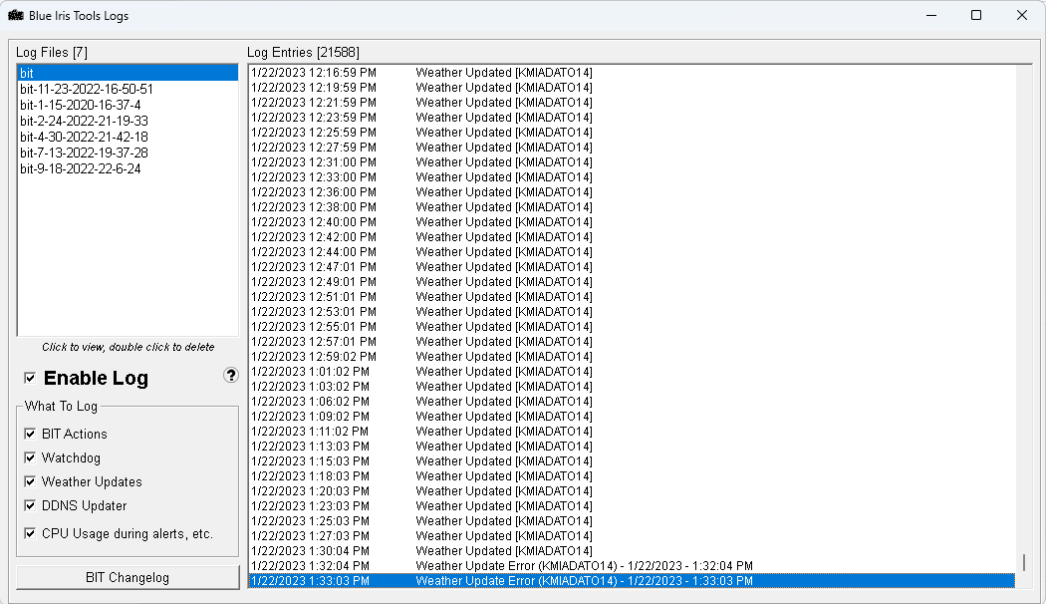1046x604 pixels.
Task: Select the 1:23:03 PM log entry
Action: click(632, 506)
